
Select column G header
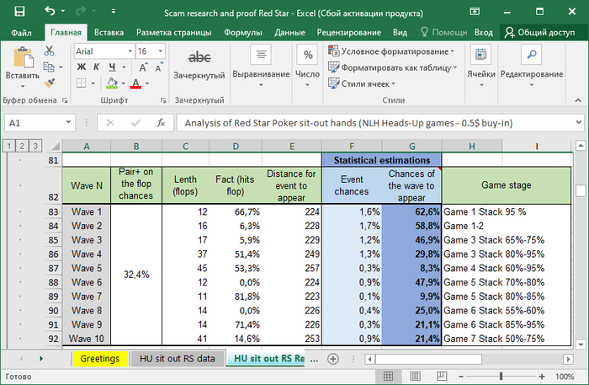coord(411,147)
